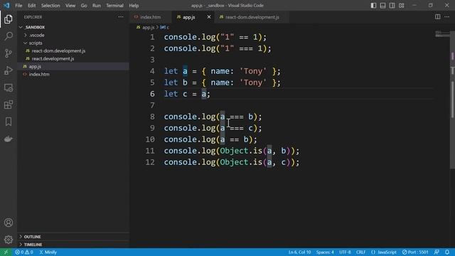Open the File menu

tap(18, 6)
